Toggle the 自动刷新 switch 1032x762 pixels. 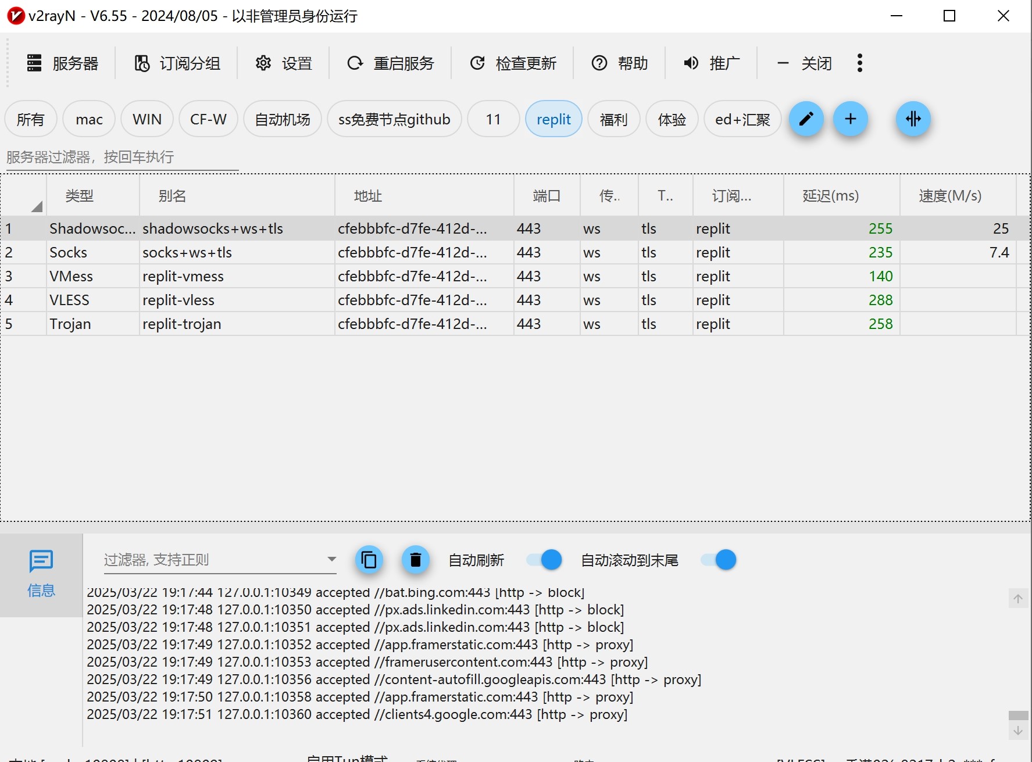[544, 560]
